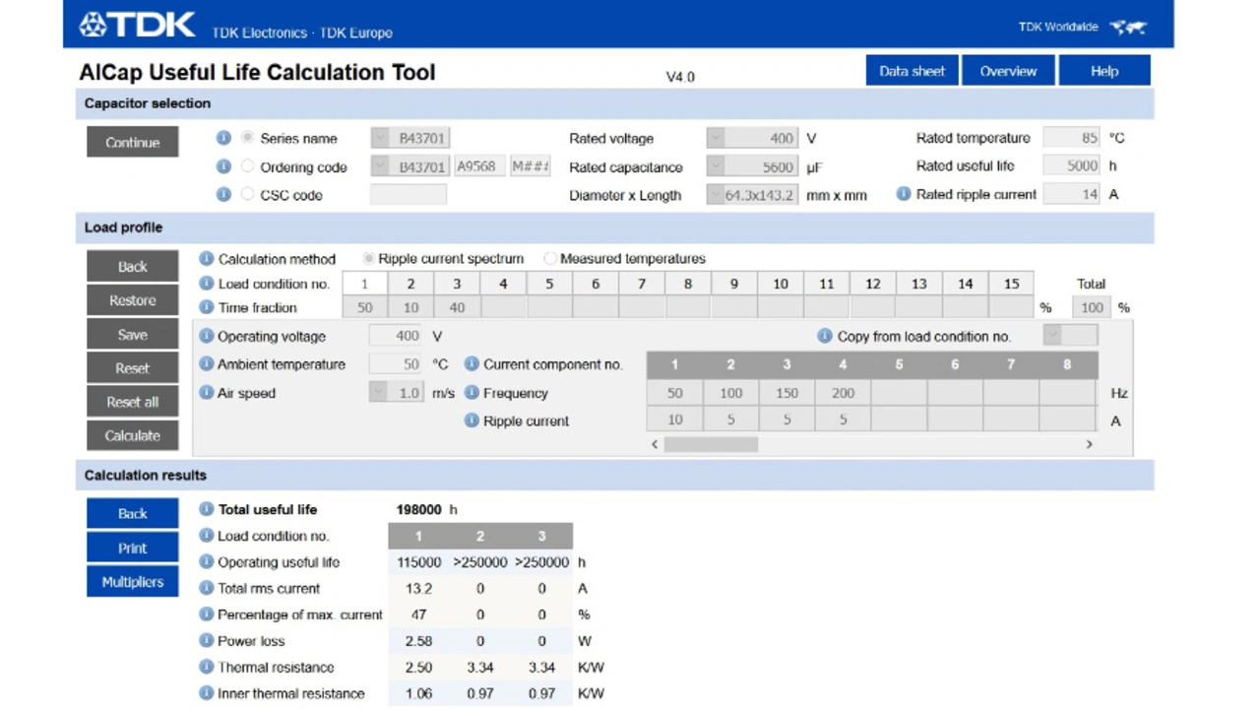1260x709 pixels.
Task: Click the info icon next to Rated ripple current
Action: point(903,195)
